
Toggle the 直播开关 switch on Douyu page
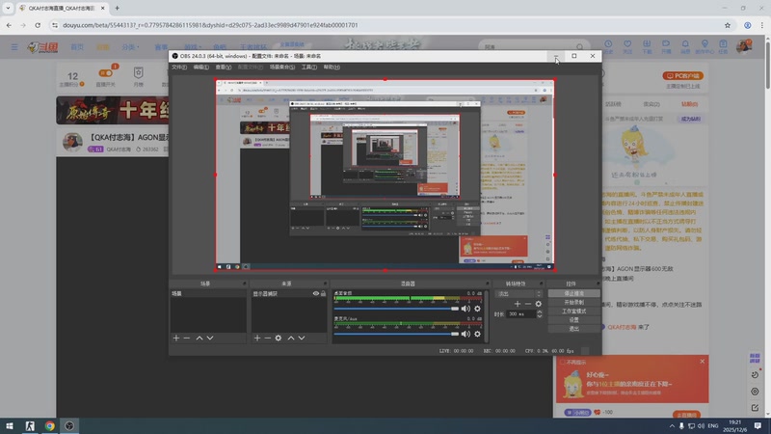point(106,73)
